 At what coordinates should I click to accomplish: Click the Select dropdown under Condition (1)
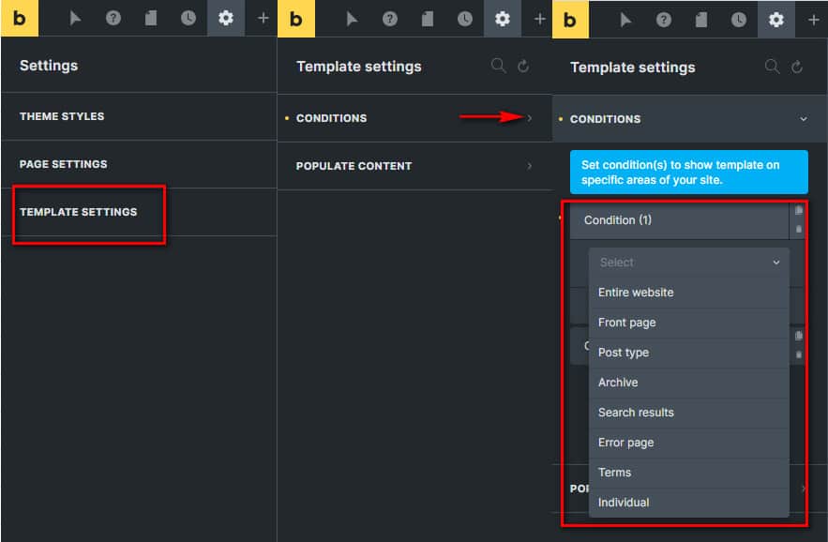688,263
